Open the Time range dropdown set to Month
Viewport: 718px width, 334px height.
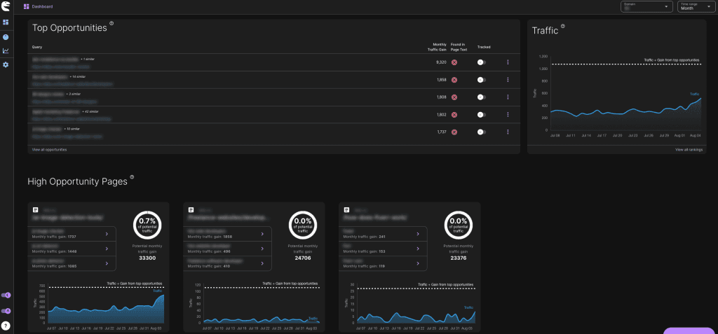[x=696, y=7]
